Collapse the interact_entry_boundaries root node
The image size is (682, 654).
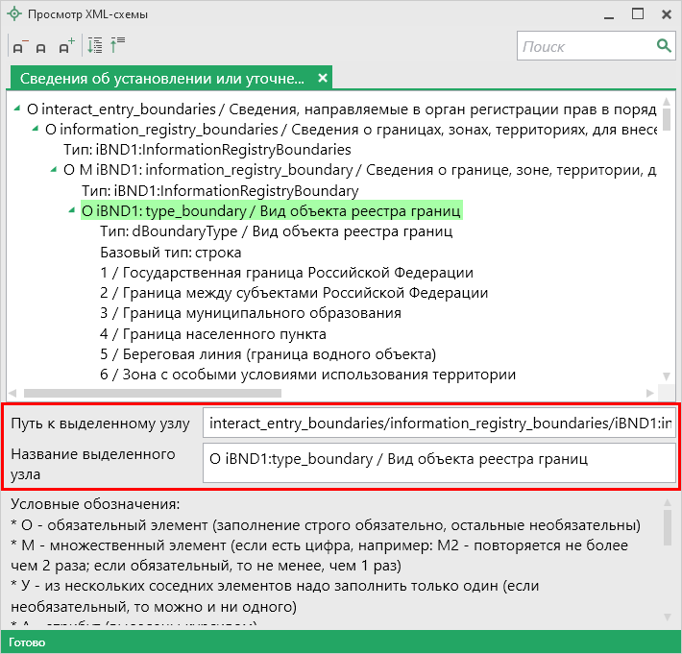pyautogui.click(x=19, y=109)
